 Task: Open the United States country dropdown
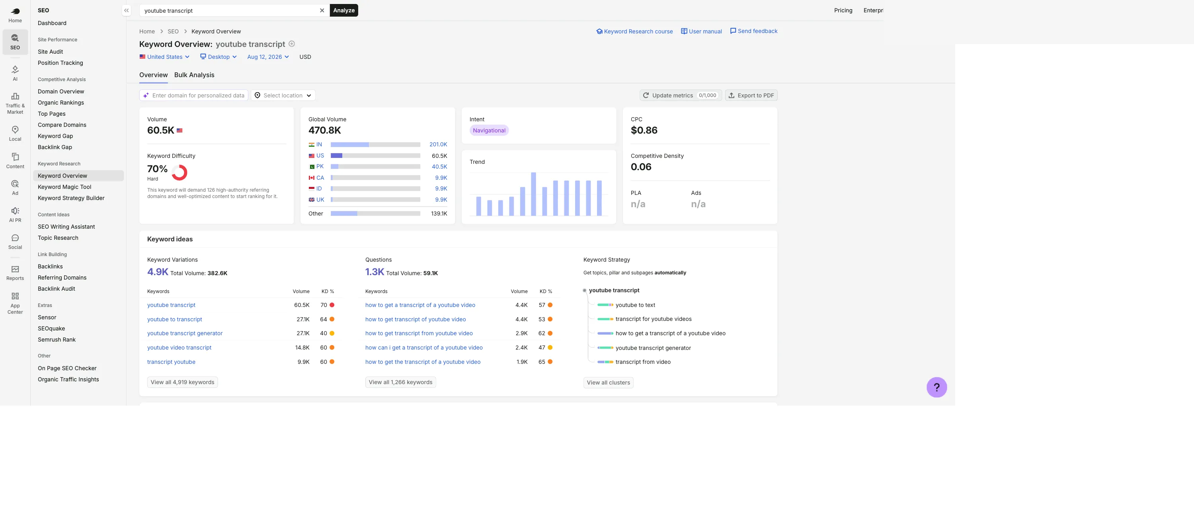(164, 57)
